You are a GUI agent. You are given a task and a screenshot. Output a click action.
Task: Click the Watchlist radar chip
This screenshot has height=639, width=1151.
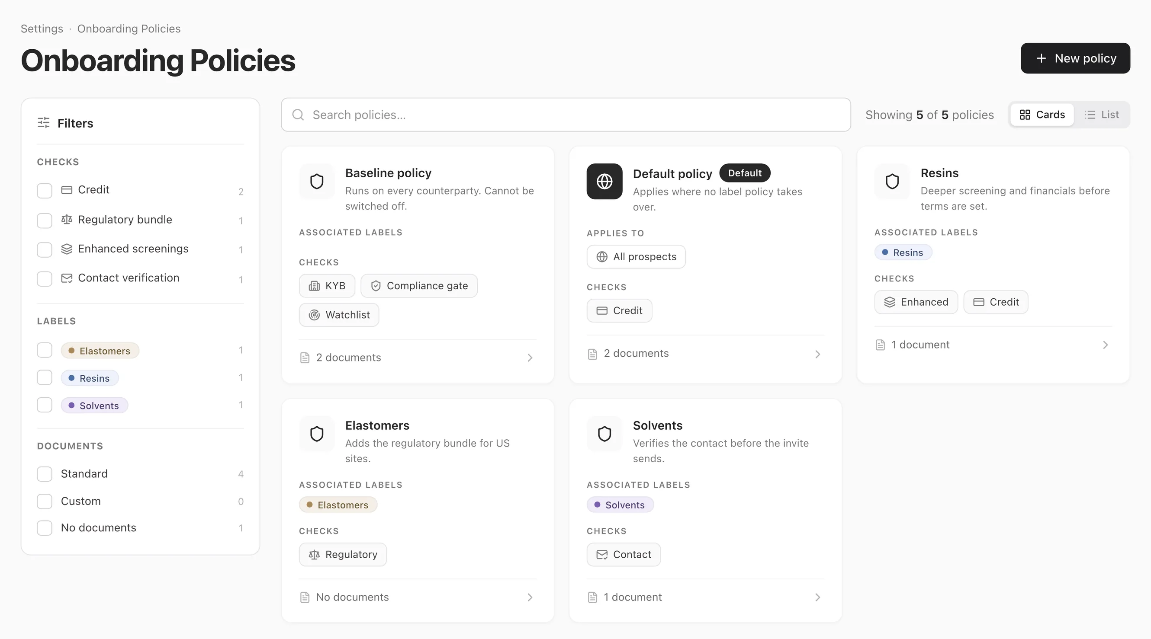point(339,315)
